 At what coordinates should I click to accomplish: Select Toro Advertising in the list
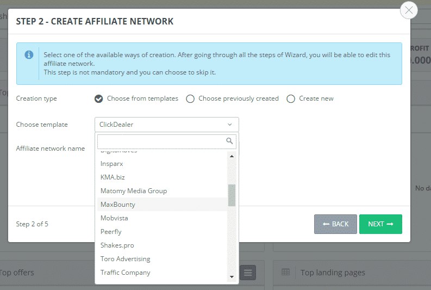point(125,259)
